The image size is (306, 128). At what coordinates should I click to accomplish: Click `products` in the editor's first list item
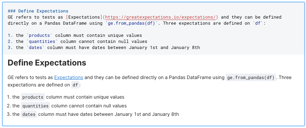[39, 35]
